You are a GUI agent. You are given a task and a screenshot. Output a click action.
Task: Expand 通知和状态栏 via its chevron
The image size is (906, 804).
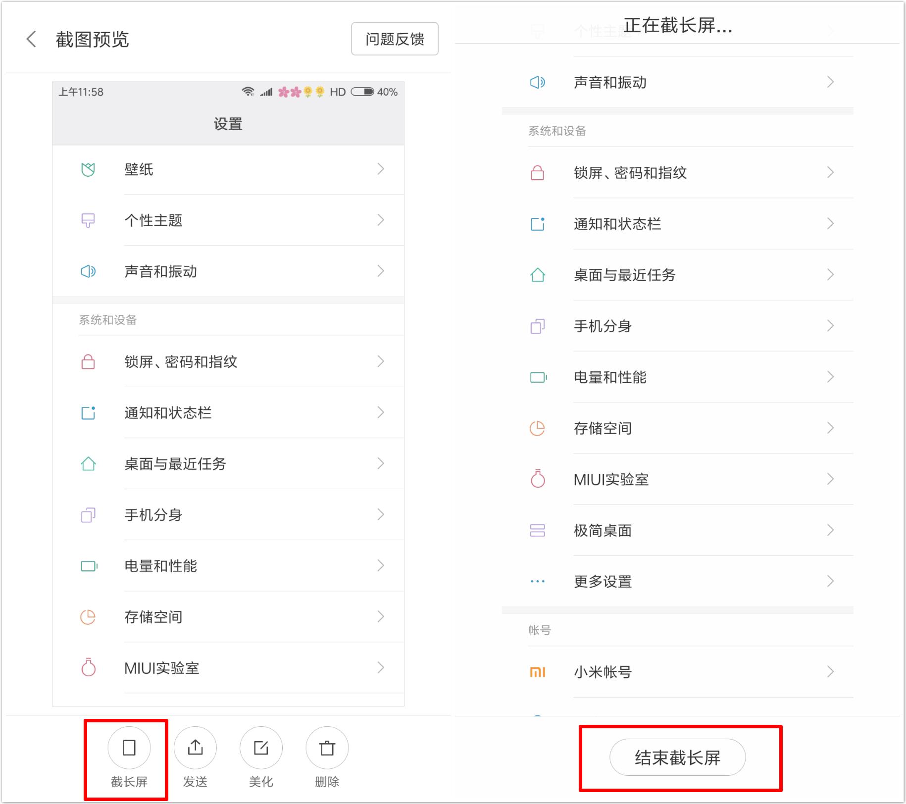pos(380,413)
